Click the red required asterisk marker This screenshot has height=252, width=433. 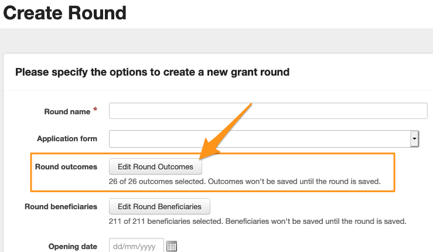[x=96, y=110]
